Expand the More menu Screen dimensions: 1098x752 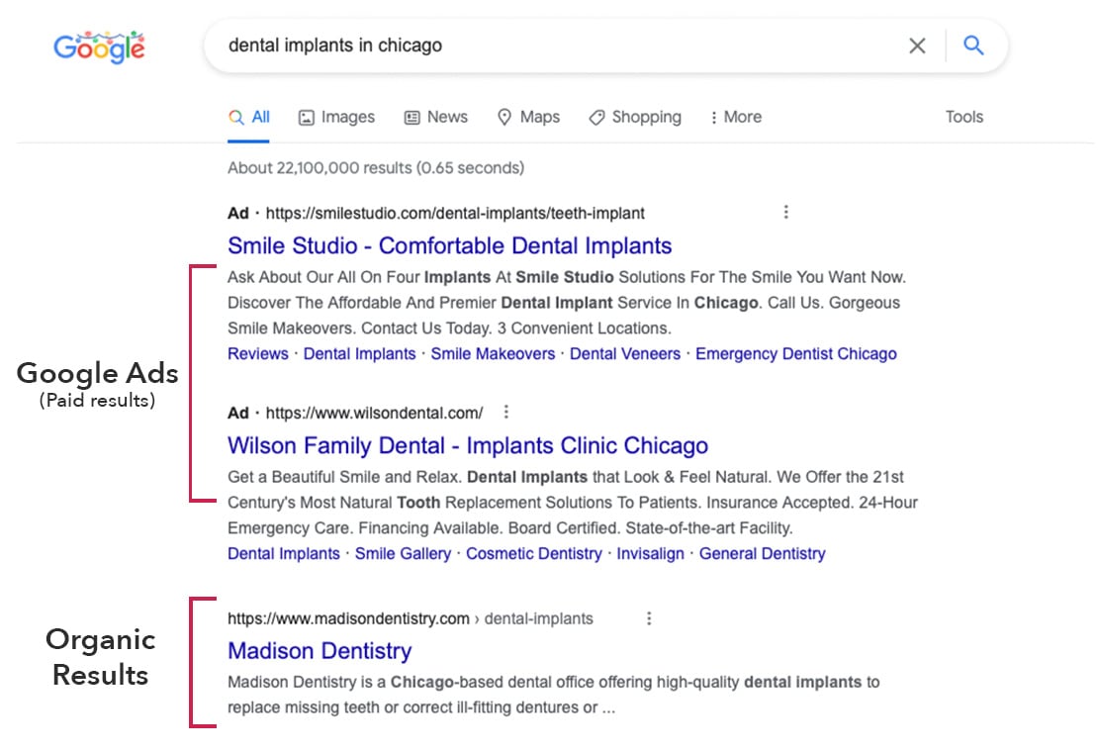click(x=736, y=118)
